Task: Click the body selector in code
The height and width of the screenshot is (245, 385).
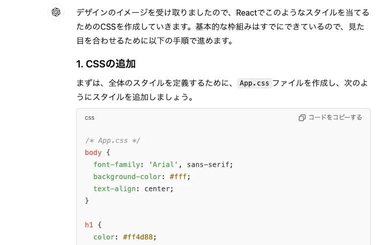Action: click(93, 152)
